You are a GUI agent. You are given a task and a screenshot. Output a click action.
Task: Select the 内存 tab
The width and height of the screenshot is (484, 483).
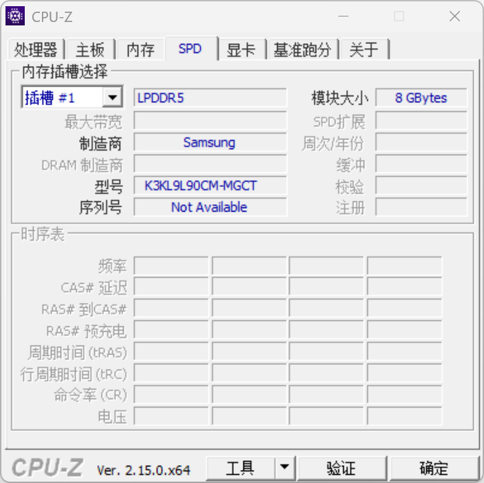[x=140, y=49]
